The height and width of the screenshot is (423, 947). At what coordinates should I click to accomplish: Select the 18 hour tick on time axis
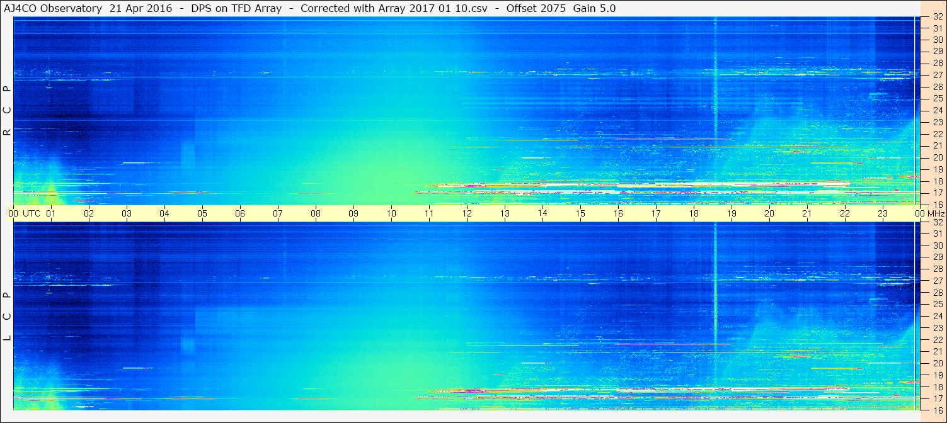click(694, 213)
